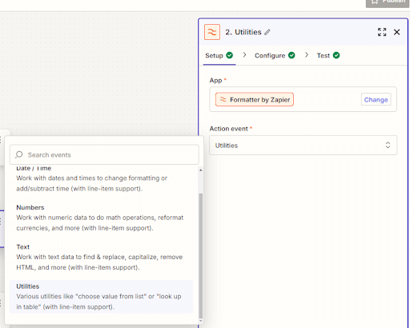Rename step using pencil edit icon
The image size is (410, 328).
tap(267, 32)
